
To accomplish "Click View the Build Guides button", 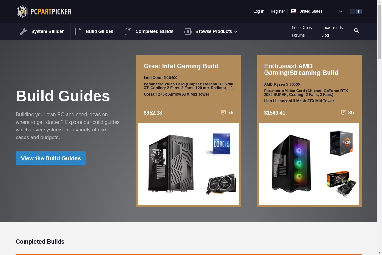I will tap(51, 158).
